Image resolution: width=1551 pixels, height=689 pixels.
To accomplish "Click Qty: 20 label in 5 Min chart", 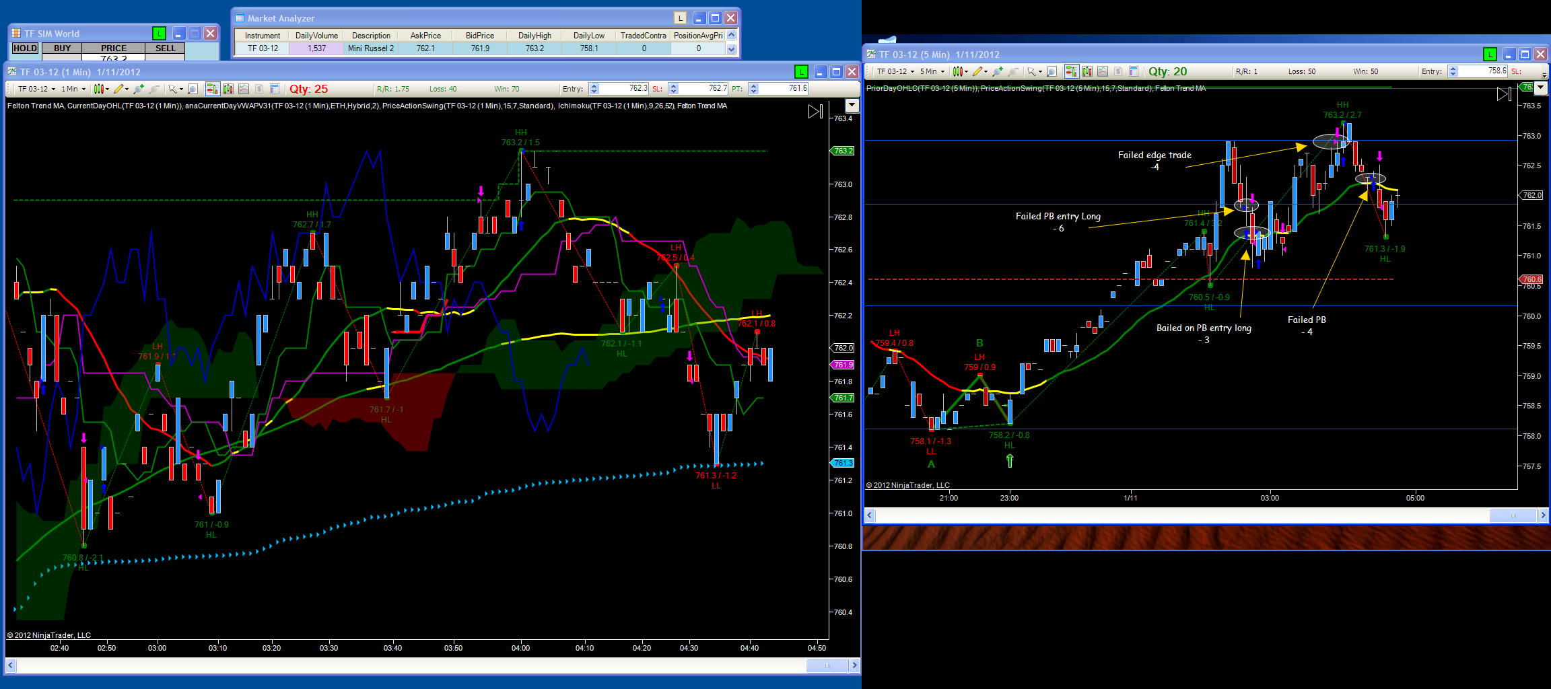I will click(1167, 71).
